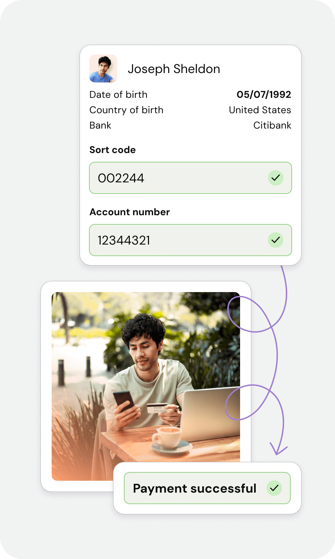Click the Account number label

coord(129,212)
